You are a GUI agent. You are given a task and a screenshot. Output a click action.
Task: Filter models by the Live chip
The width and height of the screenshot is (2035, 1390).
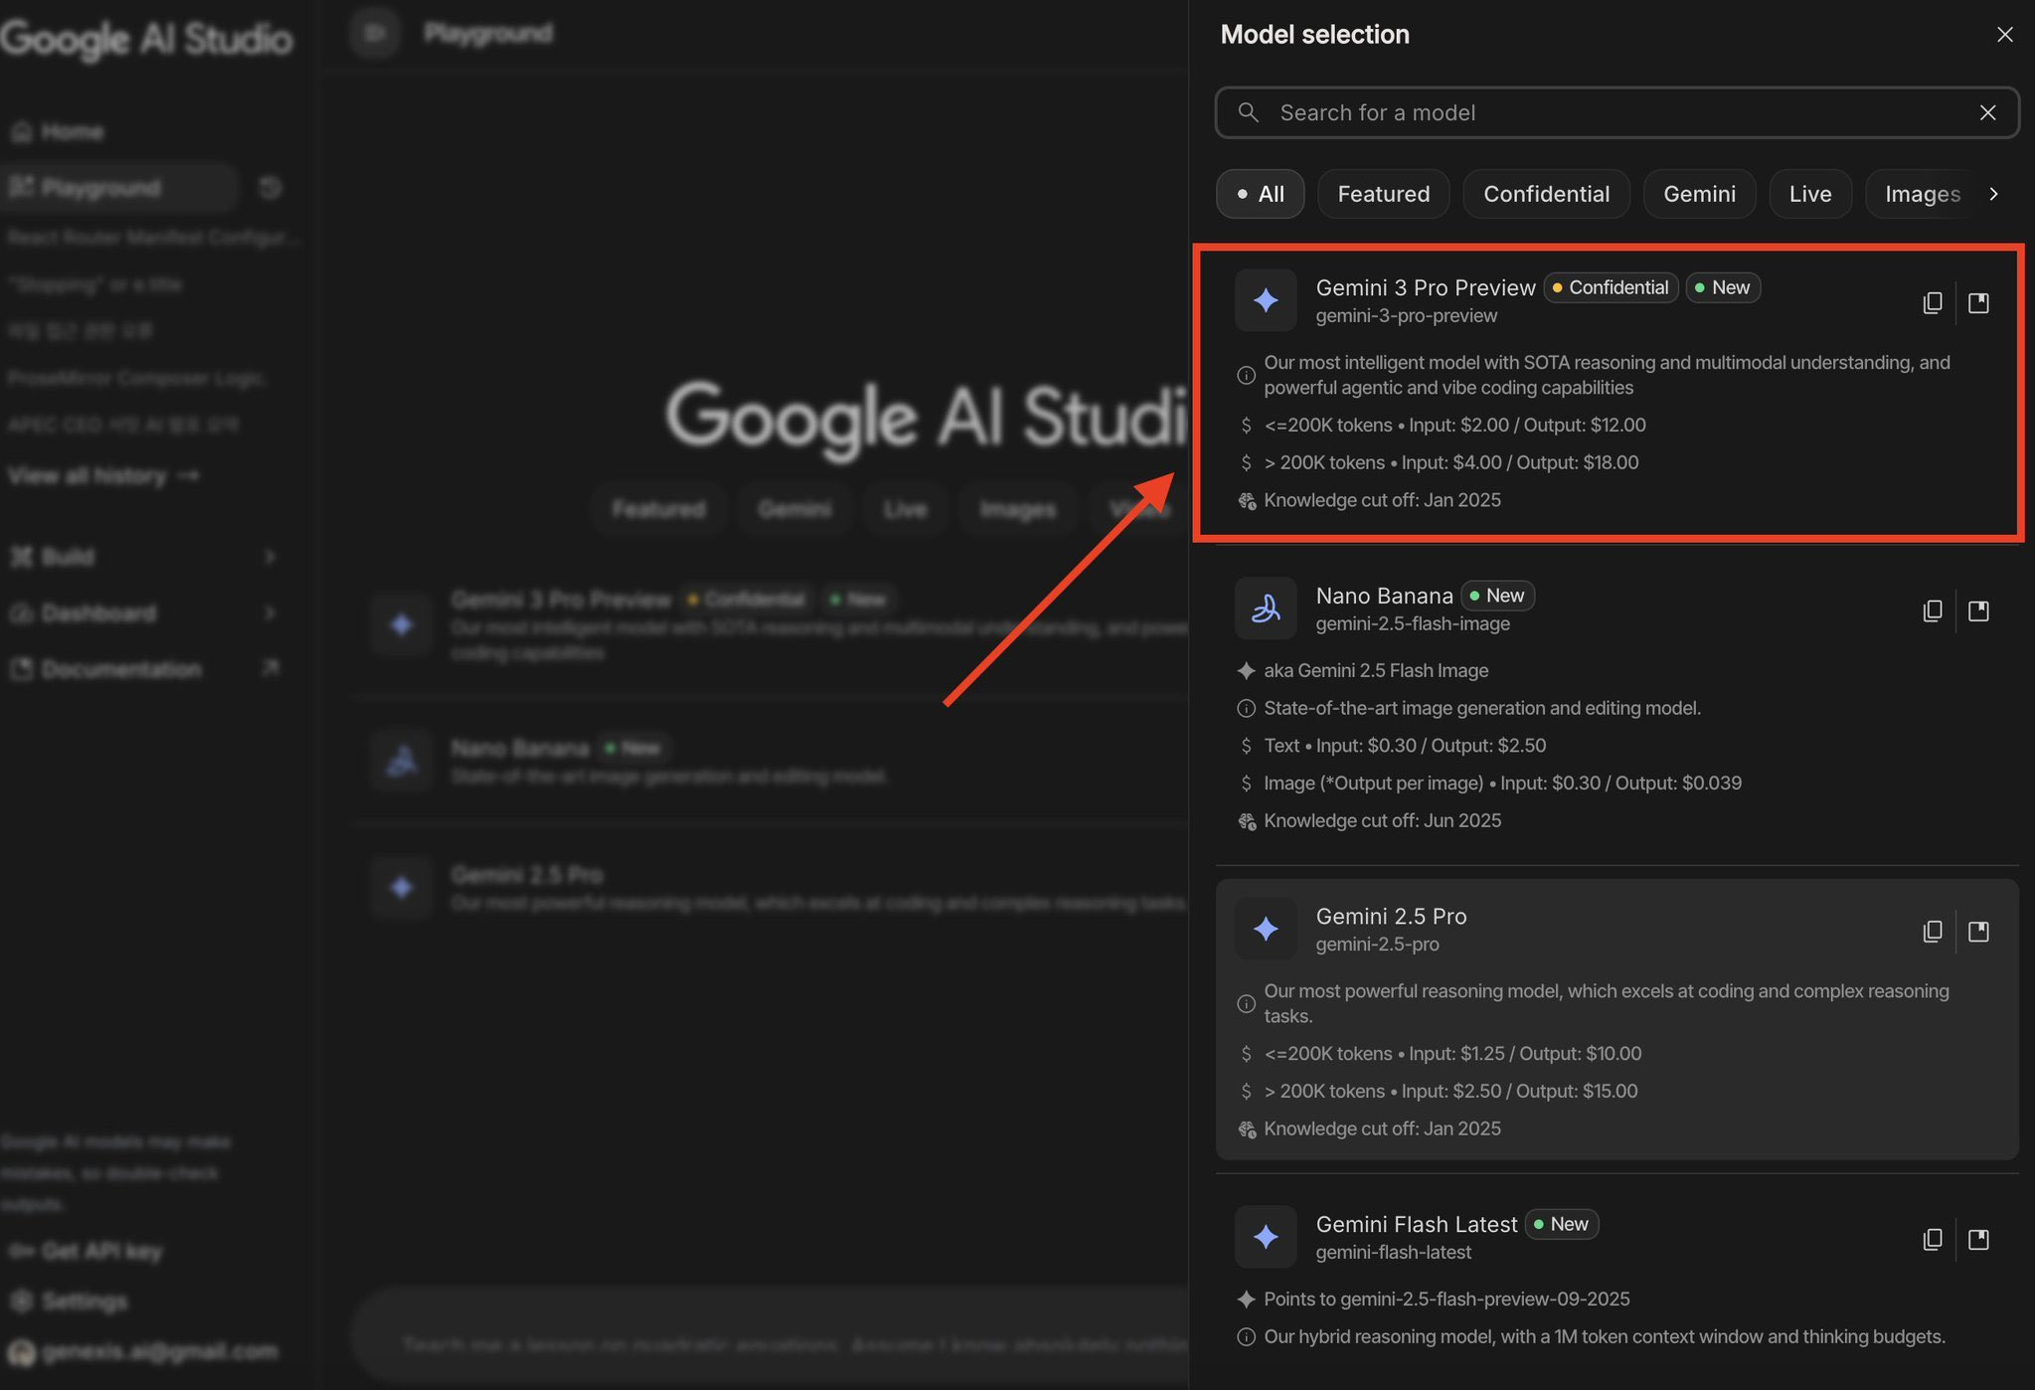coord(1809,194)
